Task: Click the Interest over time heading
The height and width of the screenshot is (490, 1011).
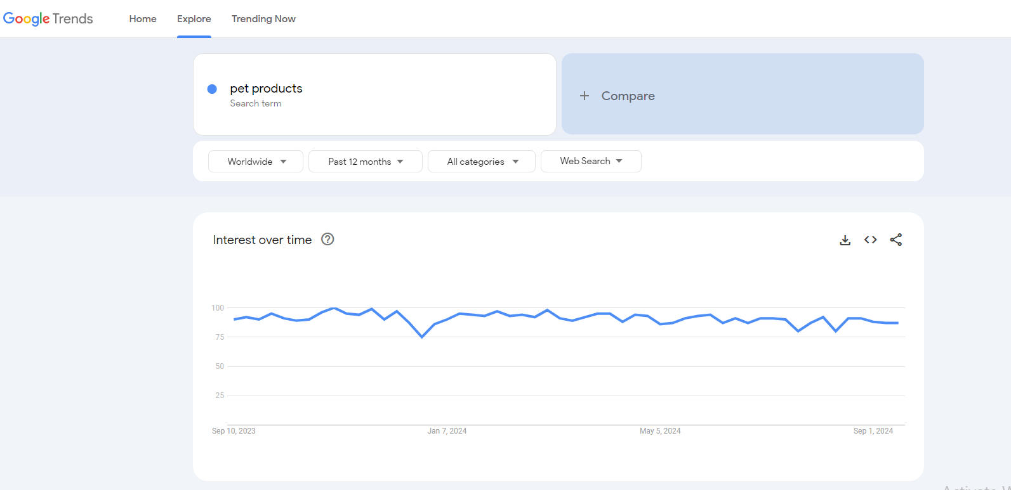Action: pyautogui.click(x=262, y=240)
